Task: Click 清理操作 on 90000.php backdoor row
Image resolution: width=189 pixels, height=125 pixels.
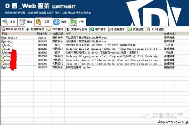Action: pyautogui.click(x=169, y=49)
